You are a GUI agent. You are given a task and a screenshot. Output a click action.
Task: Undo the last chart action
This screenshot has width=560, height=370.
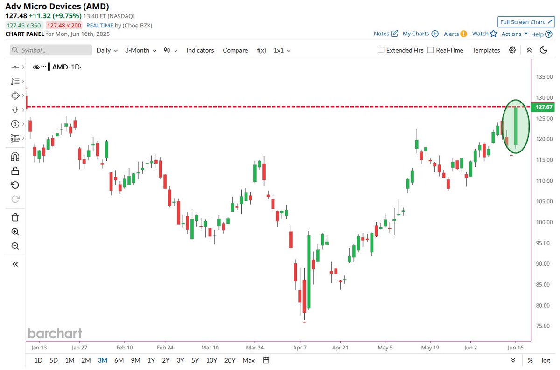coord(15,185)
